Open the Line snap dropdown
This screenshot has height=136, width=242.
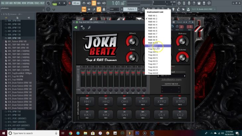coord(114,9)
